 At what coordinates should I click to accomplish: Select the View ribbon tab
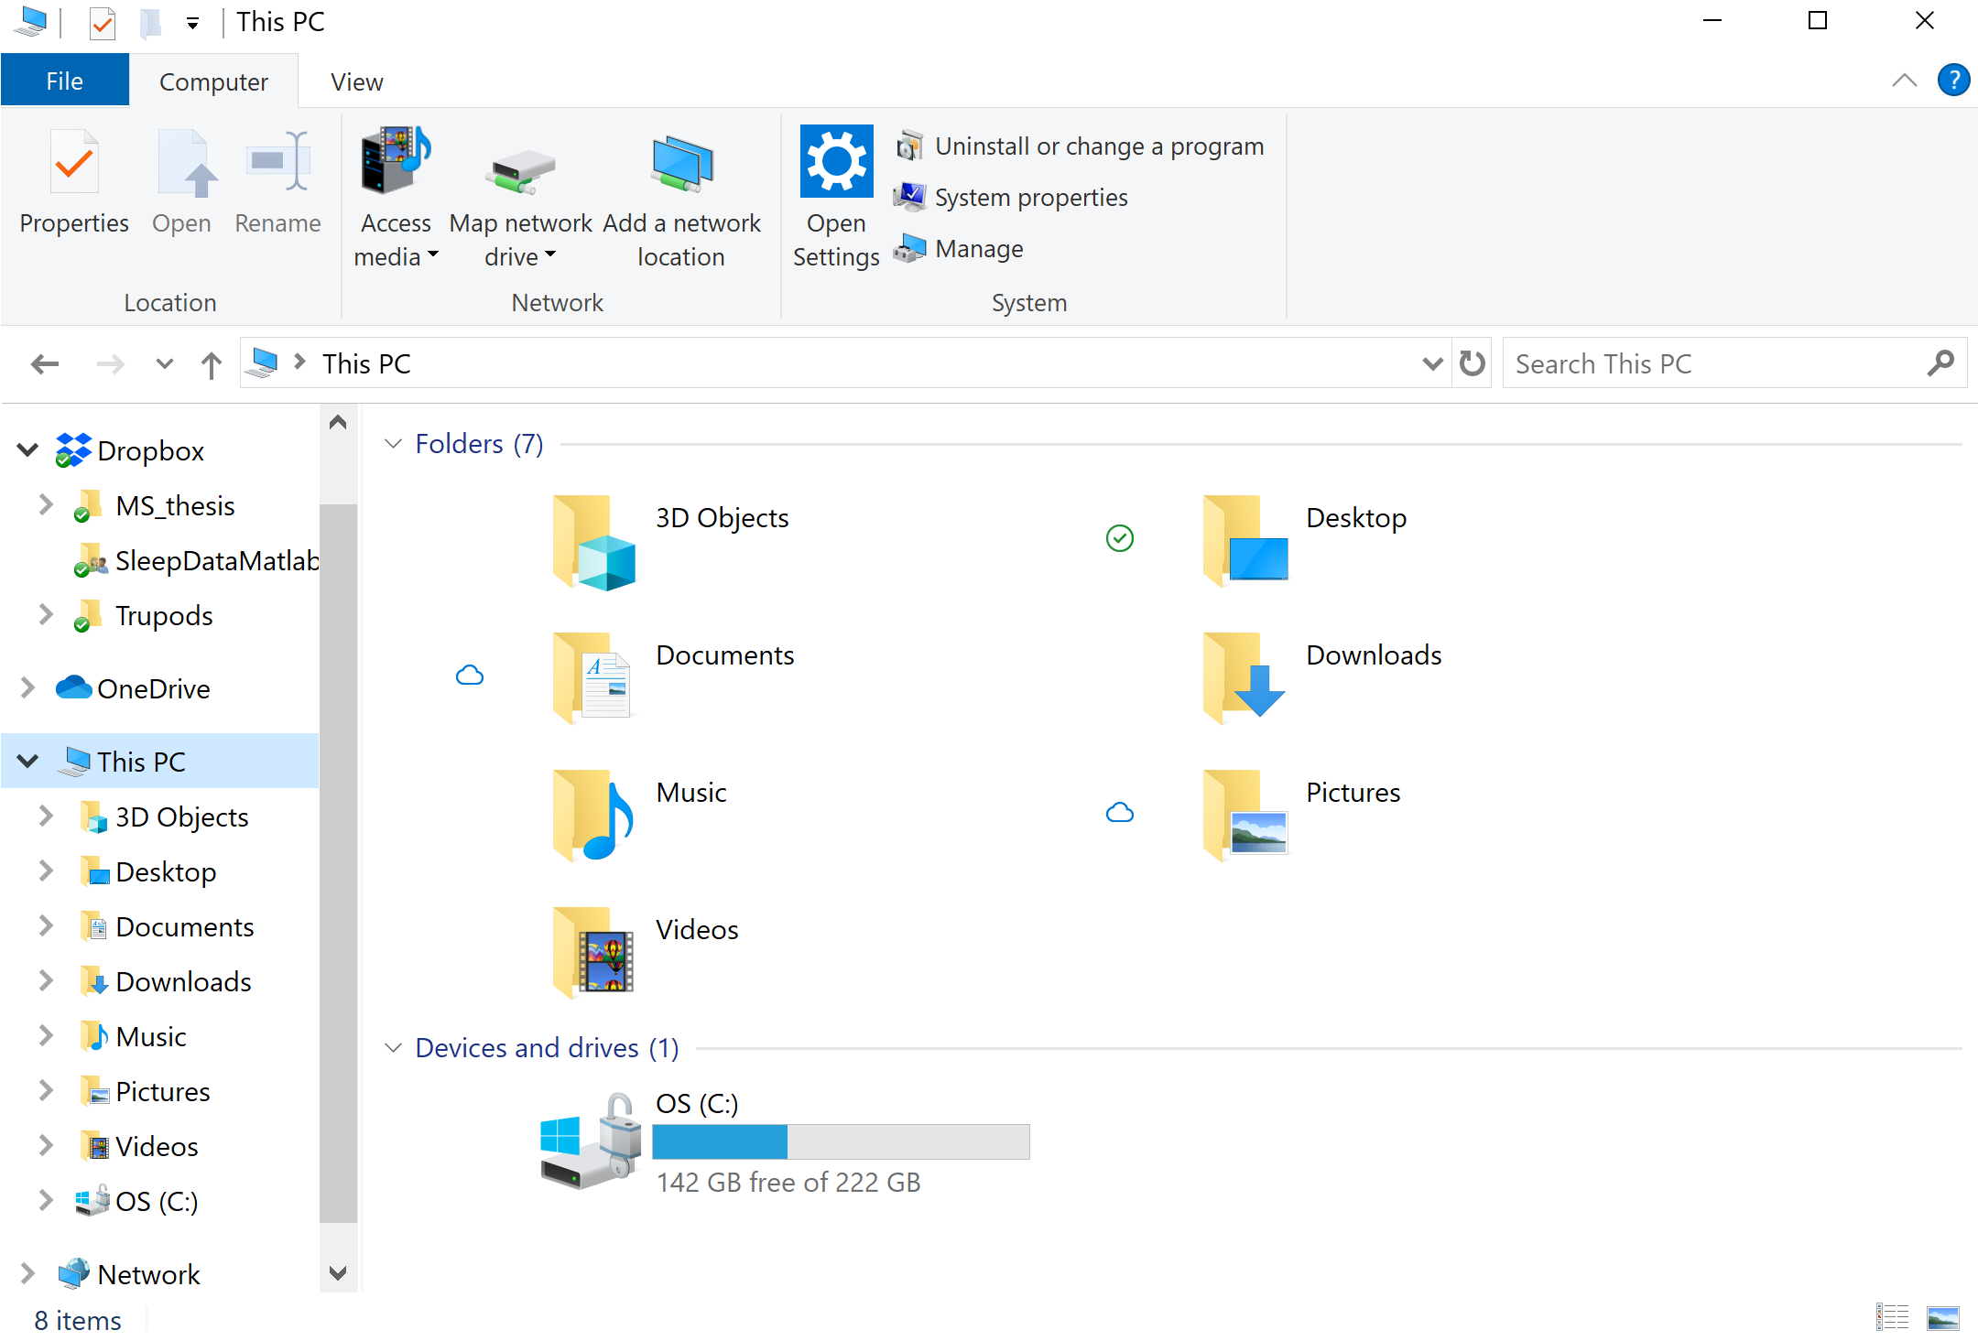(355, 82)
